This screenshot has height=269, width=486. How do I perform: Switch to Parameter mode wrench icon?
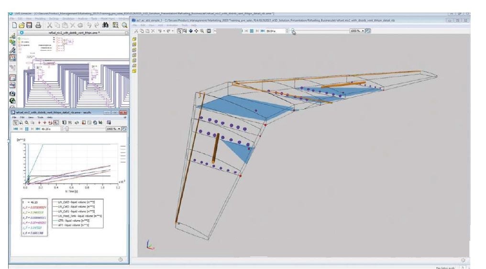pos(12,50)
